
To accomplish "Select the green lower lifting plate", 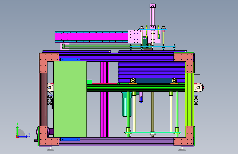I will tap(153, 133).
